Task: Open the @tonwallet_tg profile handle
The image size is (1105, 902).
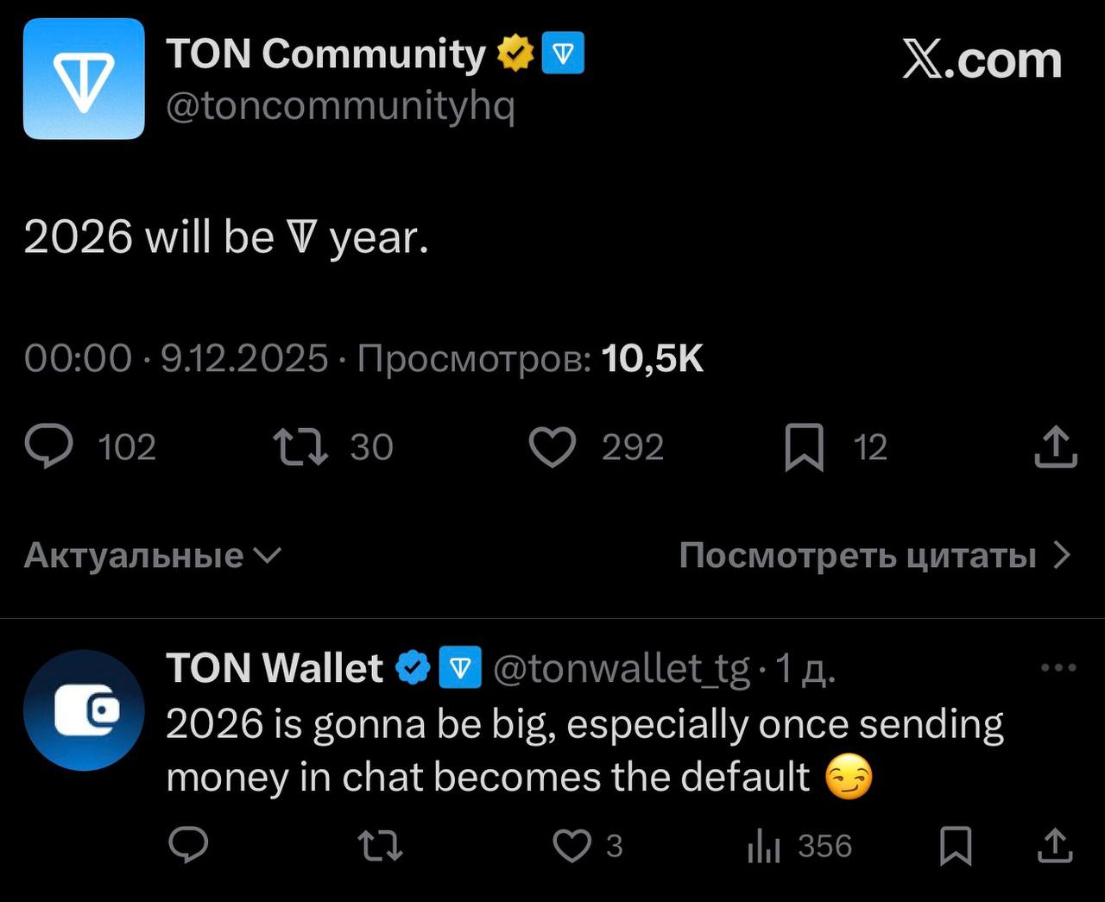Action: coord(620,667)
